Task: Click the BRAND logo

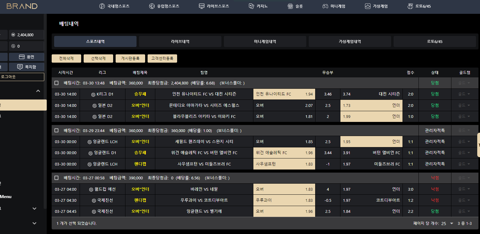Action: [22, 6]
